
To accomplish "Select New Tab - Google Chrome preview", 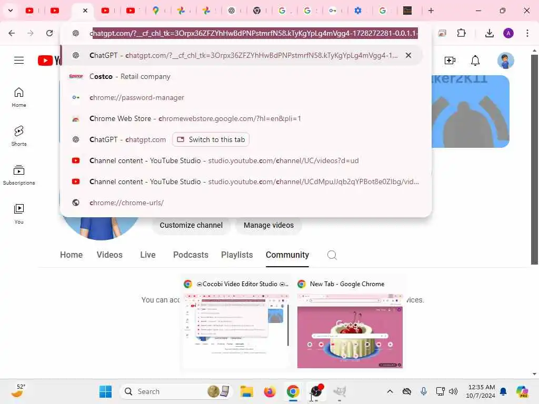I will pos(350,324).
